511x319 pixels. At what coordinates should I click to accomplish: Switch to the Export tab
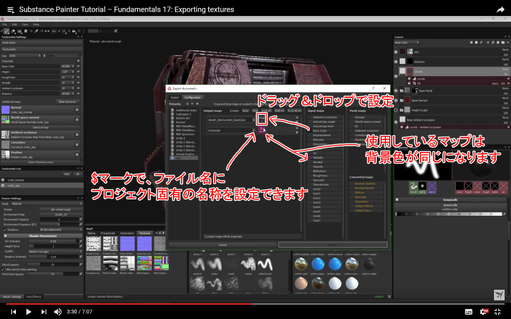175,97
